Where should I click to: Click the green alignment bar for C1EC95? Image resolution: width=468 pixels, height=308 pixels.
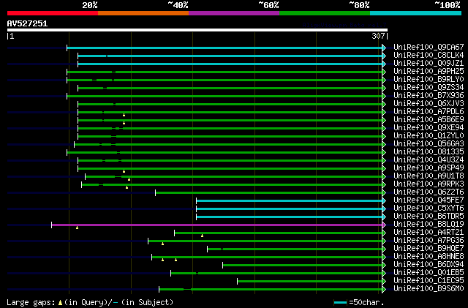click(x=310, y=281)
